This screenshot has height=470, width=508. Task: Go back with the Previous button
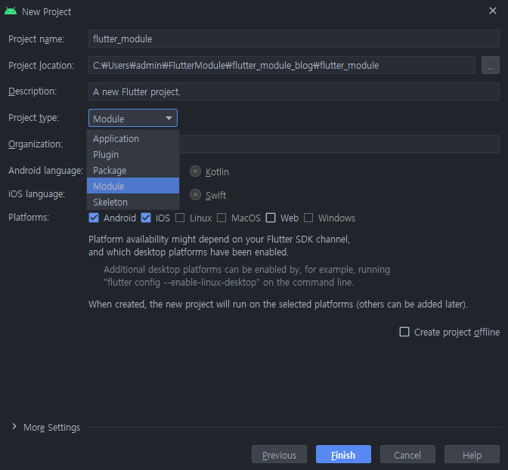[x=279, y=455]
